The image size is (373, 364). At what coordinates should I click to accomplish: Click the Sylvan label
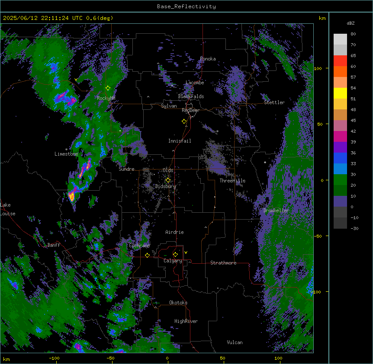pos(169,106)
